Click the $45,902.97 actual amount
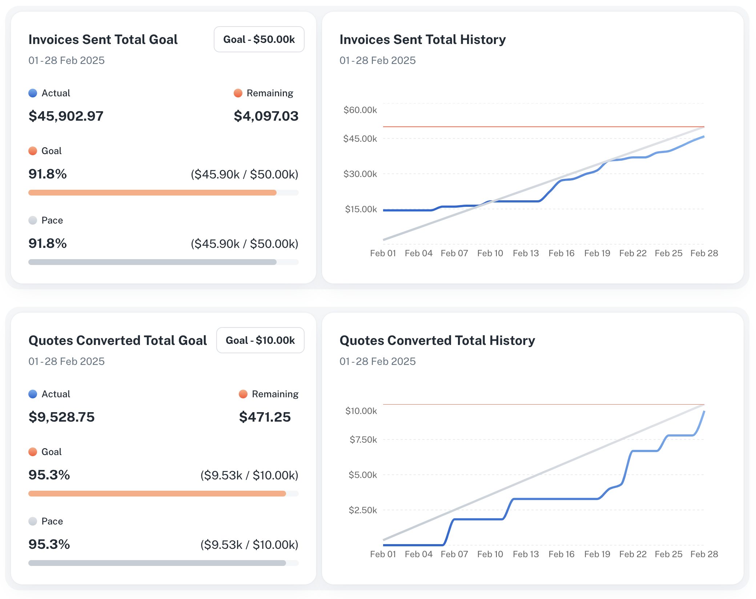The image size is (756, 599). click(66, 116)
